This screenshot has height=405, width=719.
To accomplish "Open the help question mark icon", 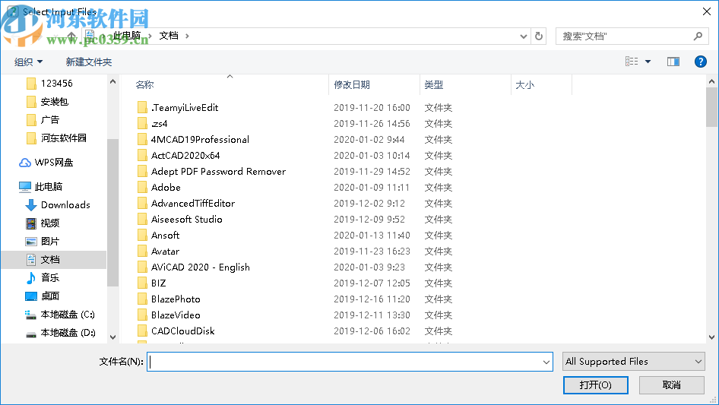I will pyautogui.click(x=700, y=62).
